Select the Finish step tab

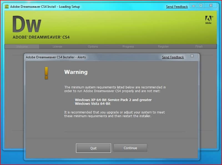(x=199, y=46)
